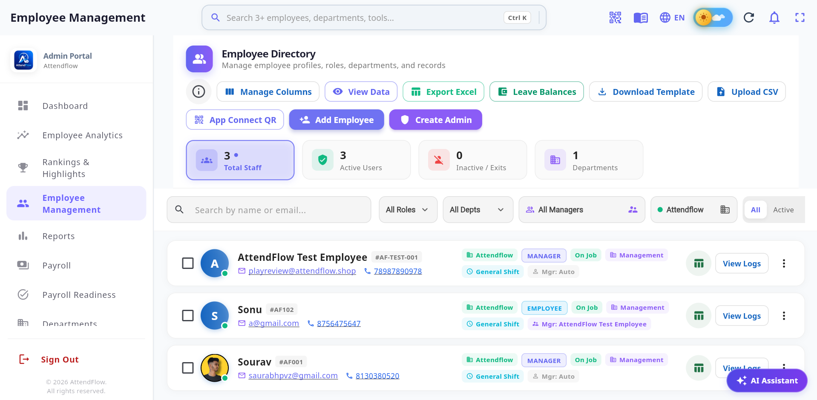
Task: Open Dashboard from the sidebar
Action: (76, 106)
